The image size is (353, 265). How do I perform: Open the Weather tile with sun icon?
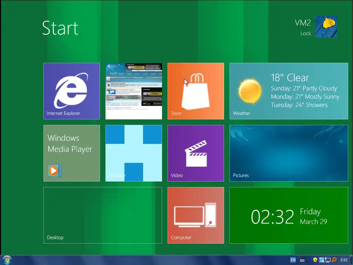tap(289, 91)
